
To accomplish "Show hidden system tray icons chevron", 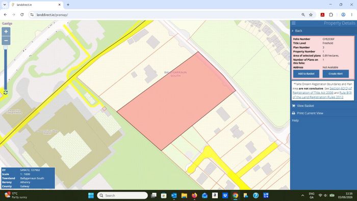I will pos(302,195).
